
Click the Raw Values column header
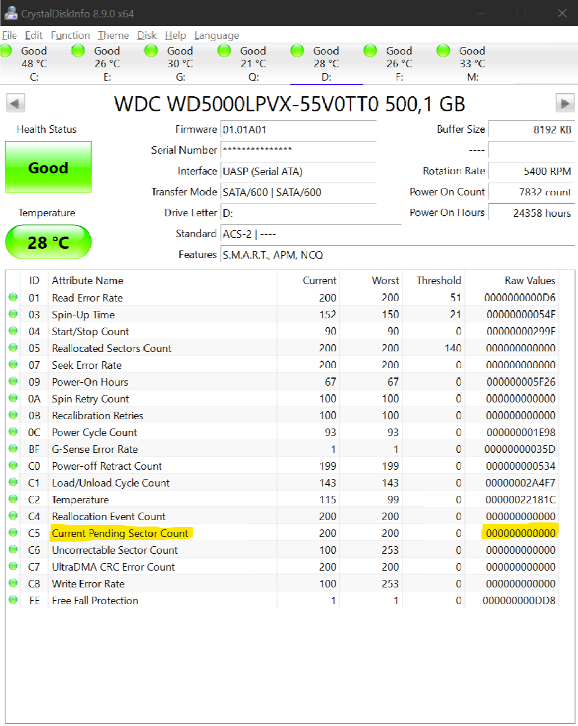[x=530, y=280]
